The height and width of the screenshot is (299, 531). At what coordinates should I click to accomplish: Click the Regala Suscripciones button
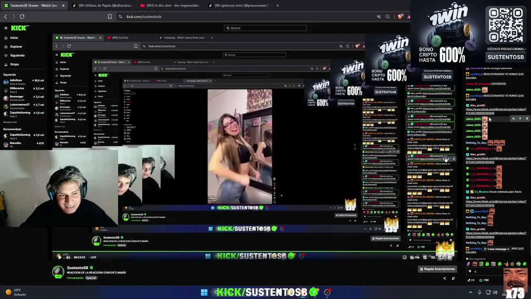pos(437,269)
